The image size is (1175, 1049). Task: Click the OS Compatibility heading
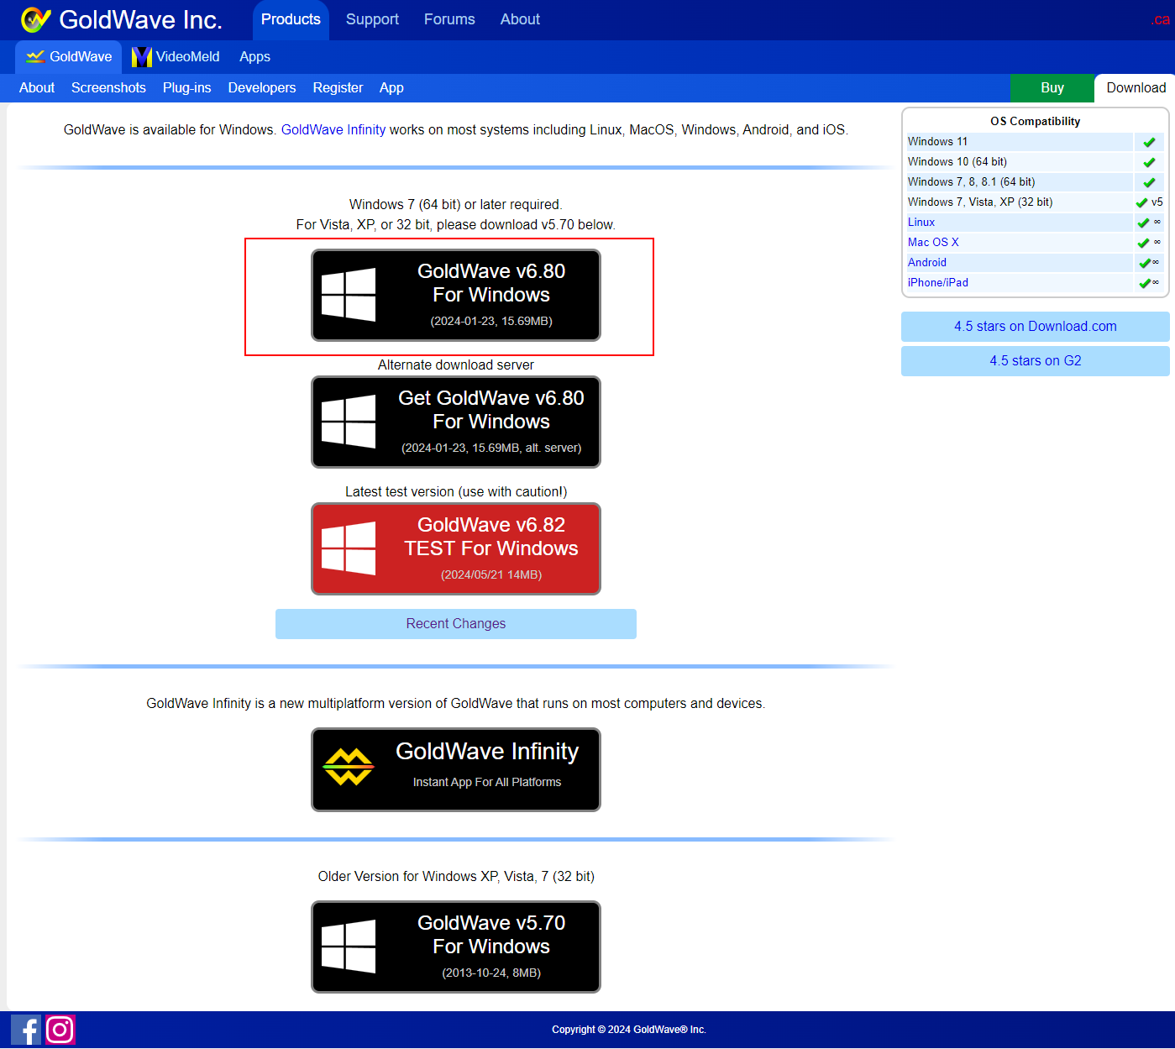pyautogui.click(x=1036, y=122)
